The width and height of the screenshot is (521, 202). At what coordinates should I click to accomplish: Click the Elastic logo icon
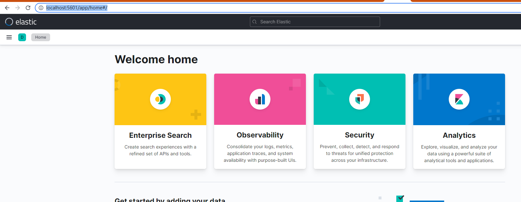click(9, 22)
